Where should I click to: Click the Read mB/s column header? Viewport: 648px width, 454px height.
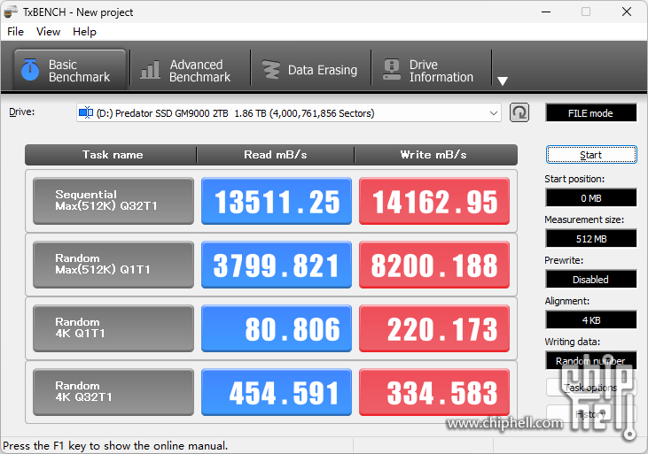[275, 155]
